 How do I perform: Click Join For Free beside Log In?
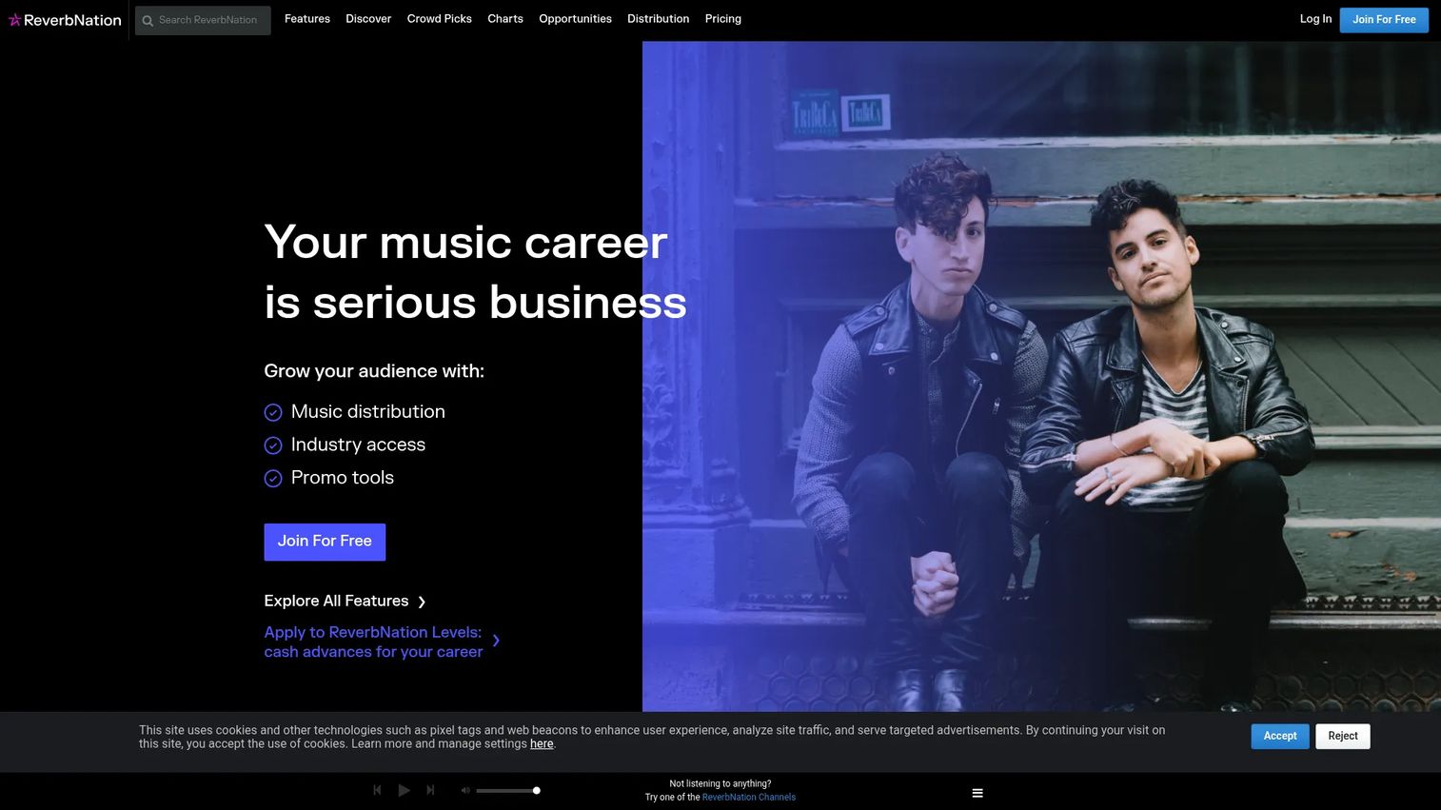click(x=1384, y=20)
